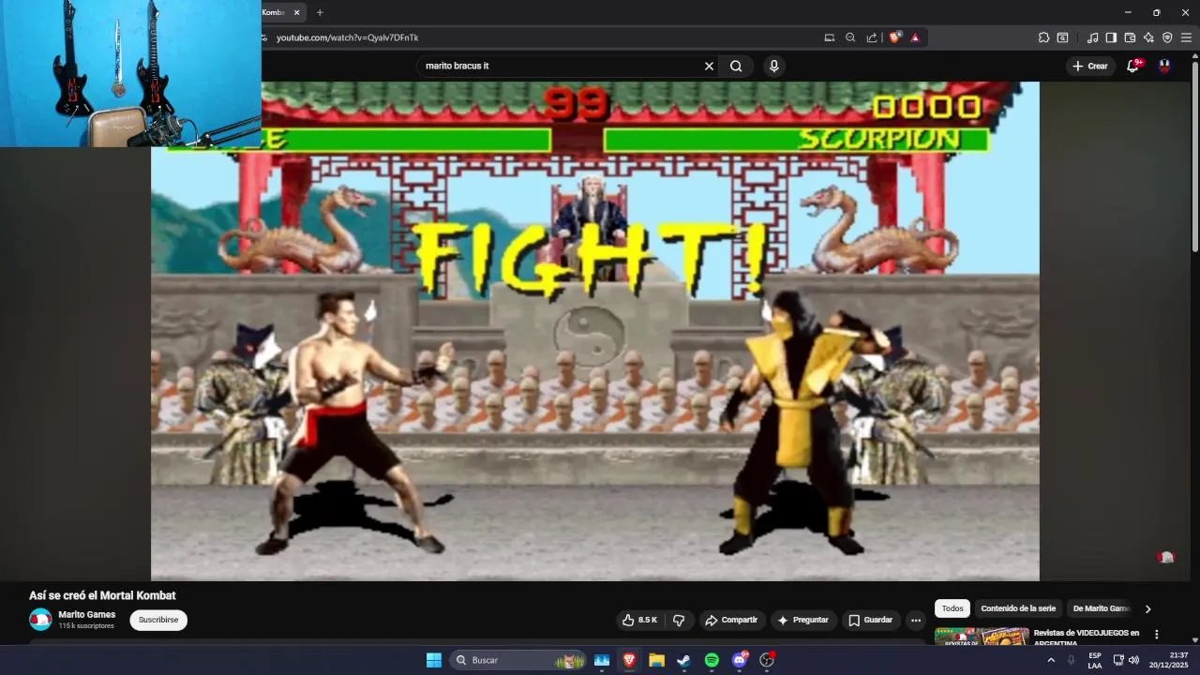The image size is (1200, 675).
Task: Open the Windows Start menu
Action: (x=434, y=660)
